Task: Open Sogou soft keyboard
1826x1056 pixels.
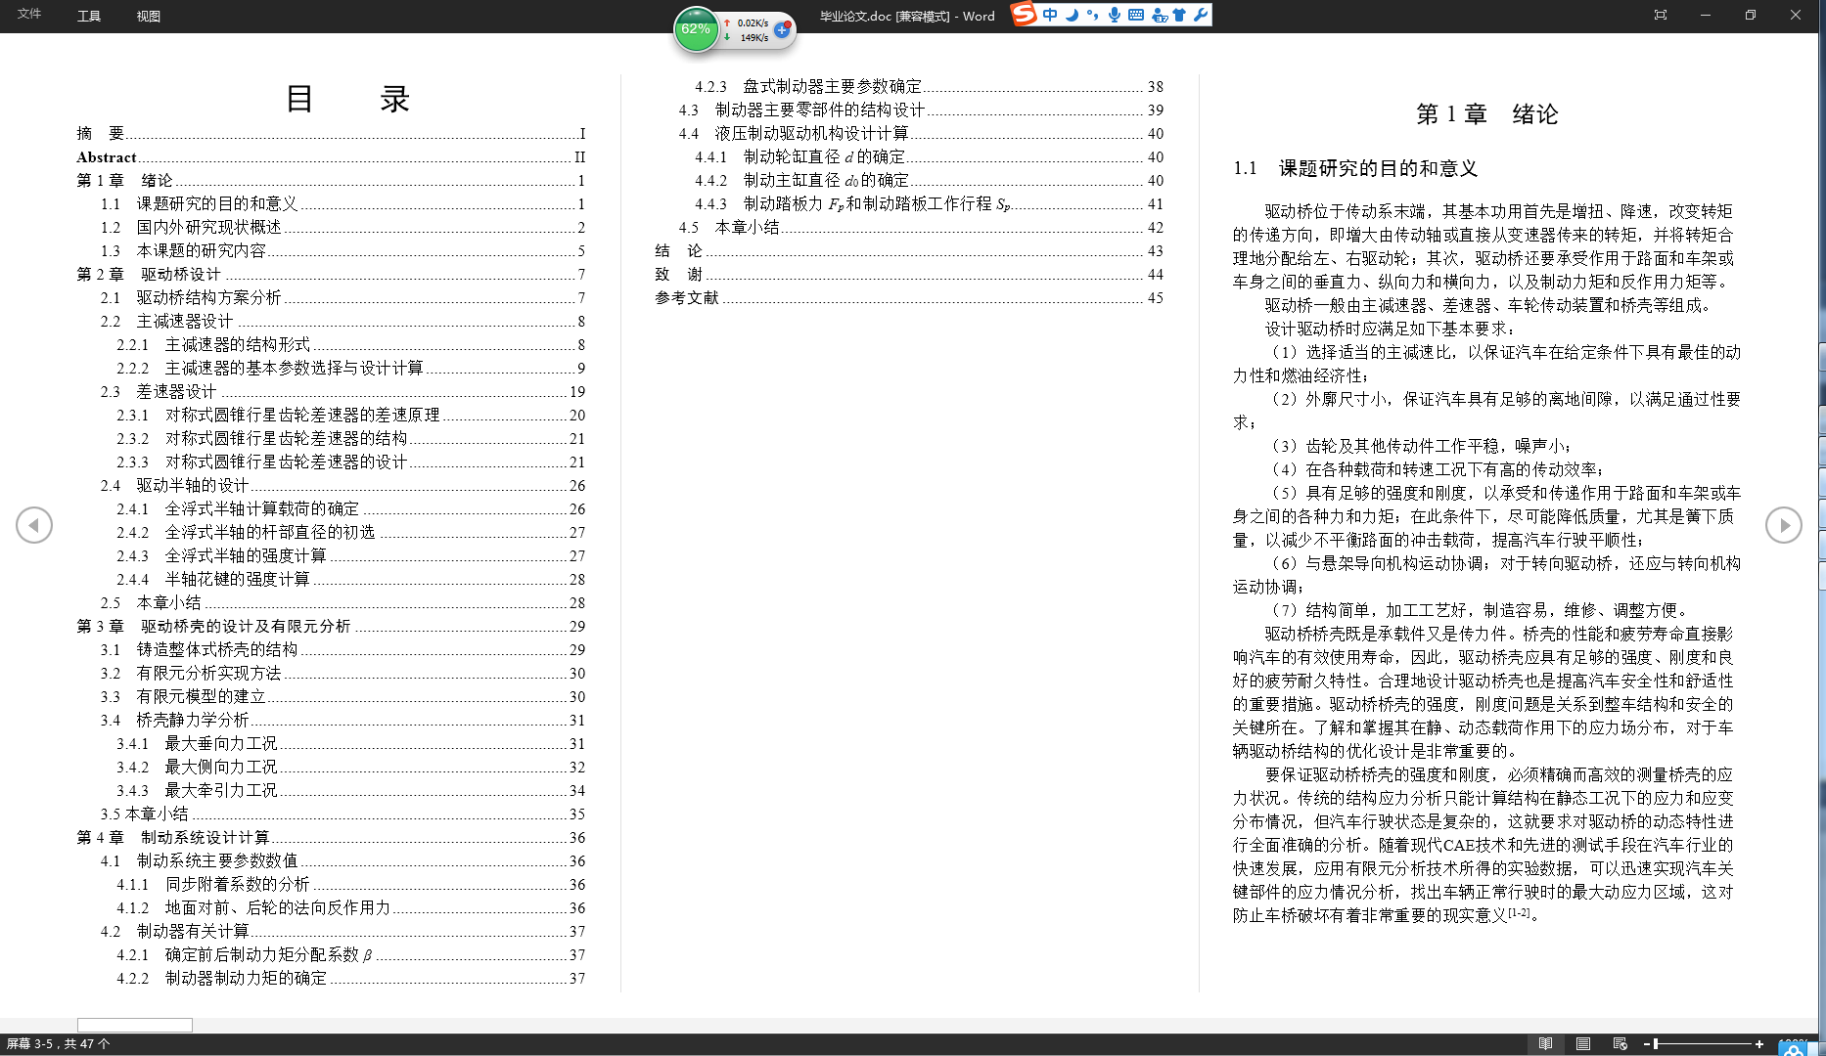Action: click(x=1135, y=15)
